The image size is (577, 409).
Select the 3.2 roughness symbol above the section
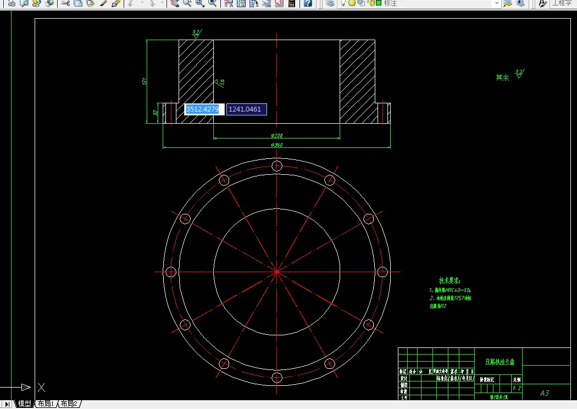pos(197,34)
